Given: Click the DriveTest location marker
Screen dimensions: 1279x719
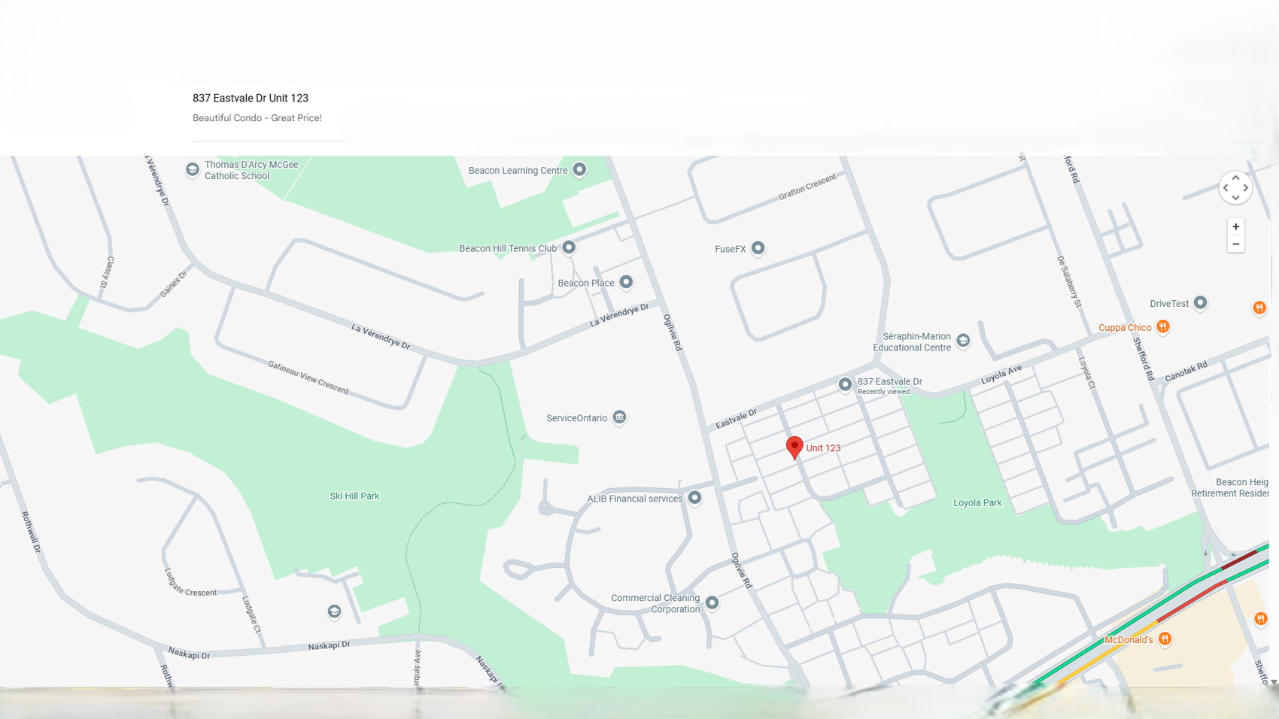Looking at the screenshot, I should tap(1201, 303).
